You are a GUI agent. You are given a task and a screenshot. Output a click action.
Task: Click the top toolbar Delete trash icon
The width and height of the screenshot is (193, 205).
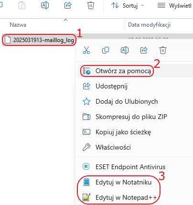coord(91,6)
